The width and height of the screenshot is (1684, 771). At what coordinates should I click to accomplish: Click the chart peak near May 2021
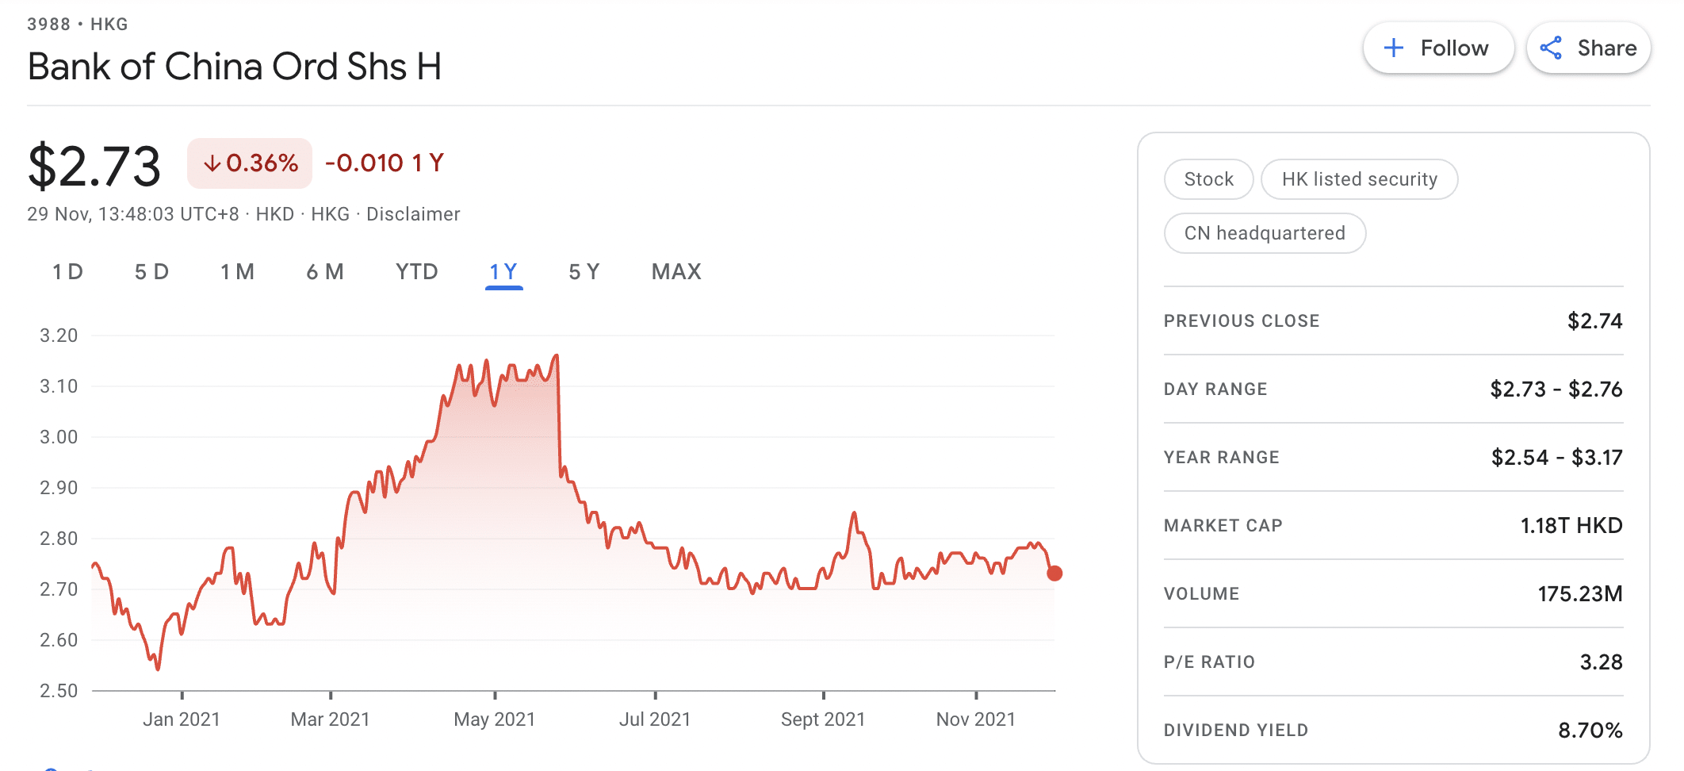click(557, 356)
